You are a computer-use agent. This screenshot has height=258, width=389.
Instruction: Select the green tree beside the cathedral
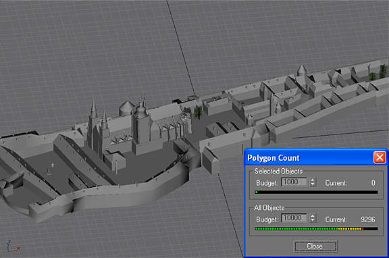click(198, 111)
